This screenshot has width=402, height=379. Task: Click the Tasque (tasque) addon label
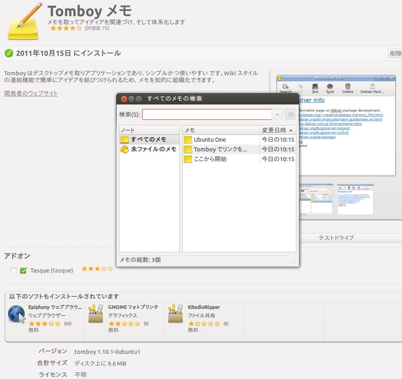click(x=51, y=270)
